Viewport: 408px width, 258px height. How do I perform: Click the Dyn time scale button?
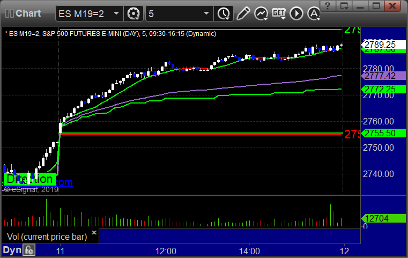point(12,250)
